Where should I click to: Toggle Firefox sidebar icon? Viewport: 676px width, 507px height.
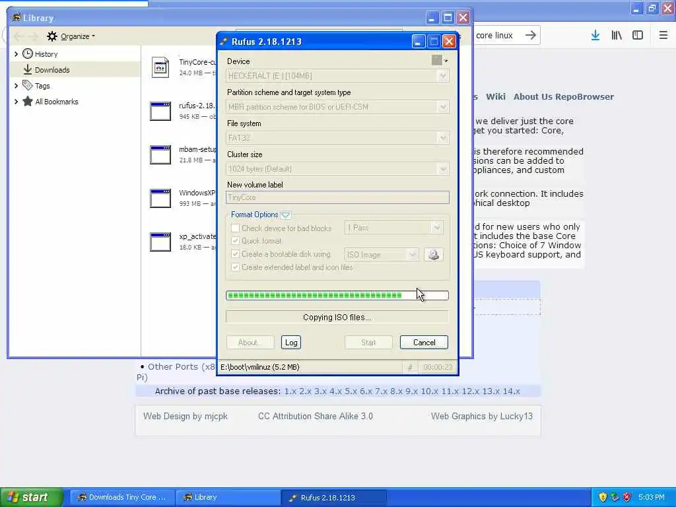[x=638, y=36]
